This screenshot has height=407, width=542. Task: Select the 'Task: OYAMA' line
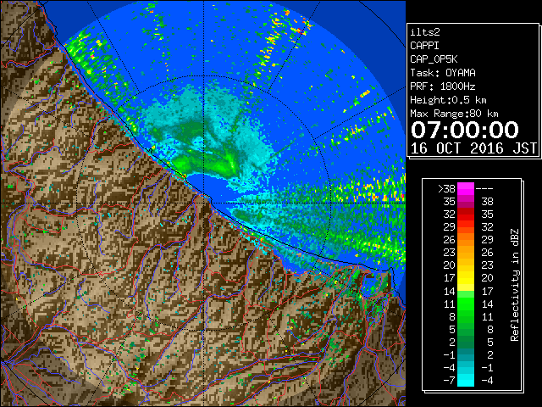point(443,73)
